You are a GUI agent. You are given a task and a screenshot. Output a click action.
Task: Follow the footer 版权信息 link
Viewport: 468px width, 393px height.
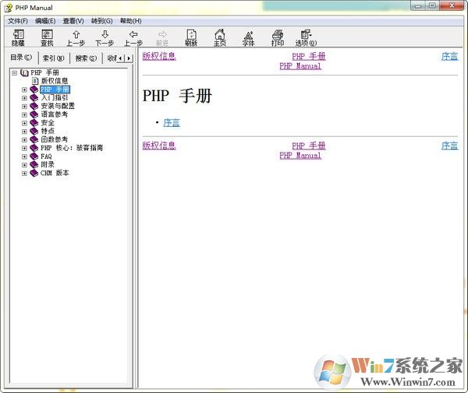pos(159,146)
